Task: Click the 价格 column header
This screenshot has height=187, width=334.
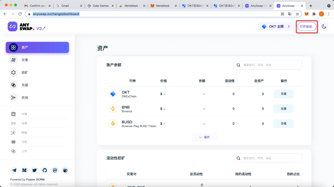Action: click(163, 81)
